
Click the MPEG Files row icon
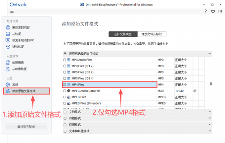point(69,97)
